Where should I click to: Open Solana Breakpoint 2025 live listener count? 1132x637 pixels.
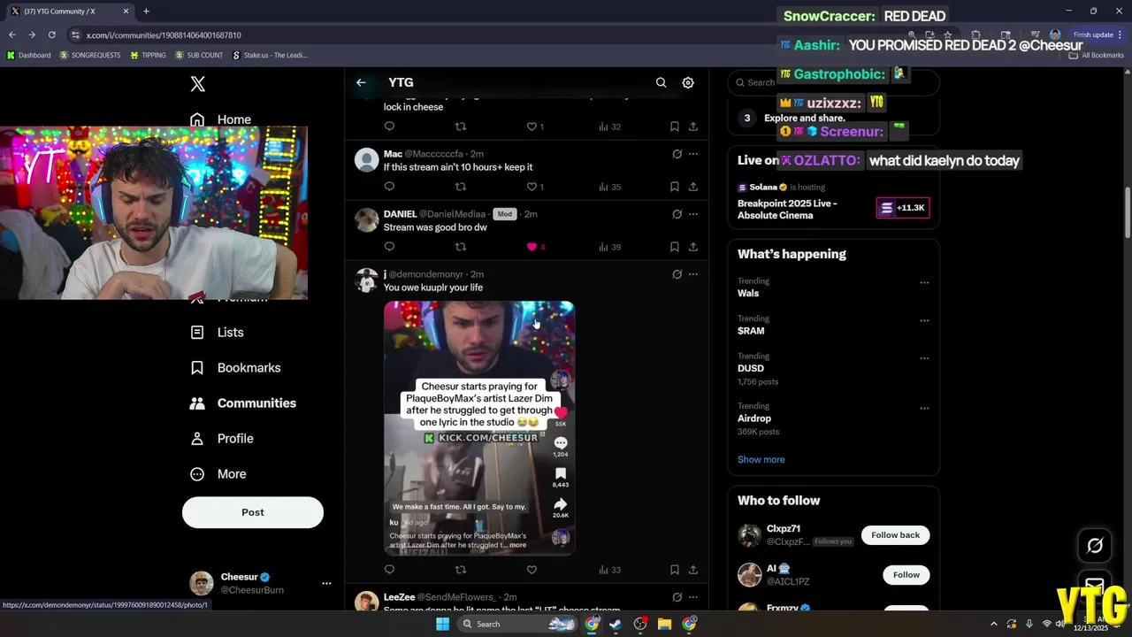[903, 208]
